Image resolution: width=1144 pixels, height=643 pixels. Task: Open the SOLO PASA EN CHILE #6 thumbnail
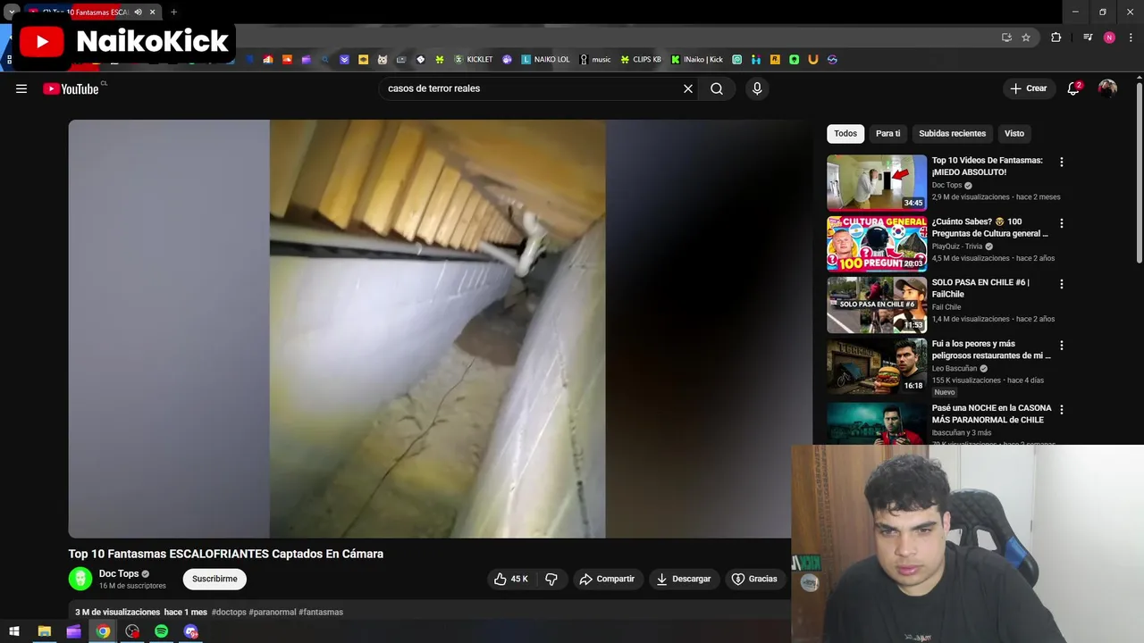tap(877, 305)
